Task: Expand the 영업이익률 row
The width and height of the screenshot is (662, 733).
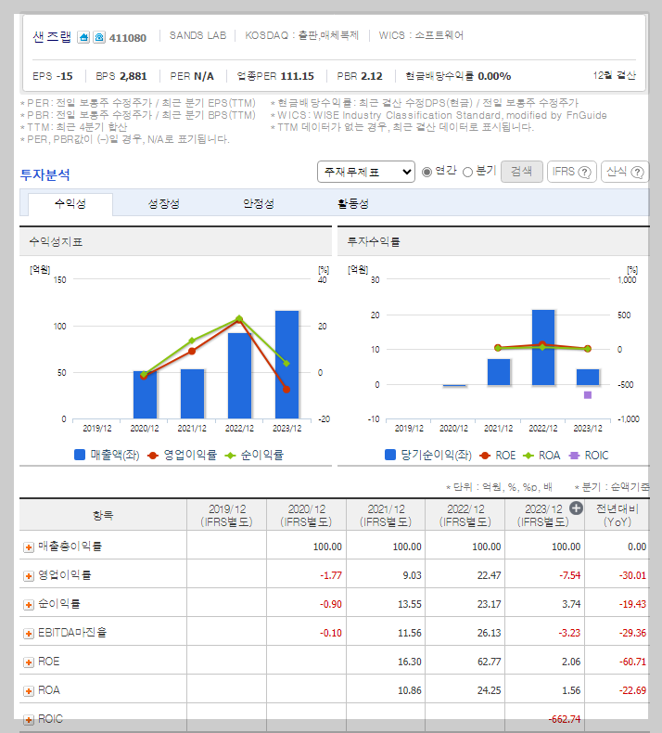Action: pos(29,576)
